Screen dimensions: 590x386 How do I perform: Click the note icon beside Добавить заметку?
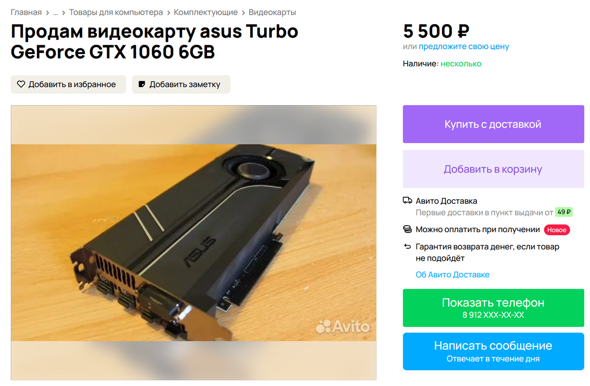[142, 84]
